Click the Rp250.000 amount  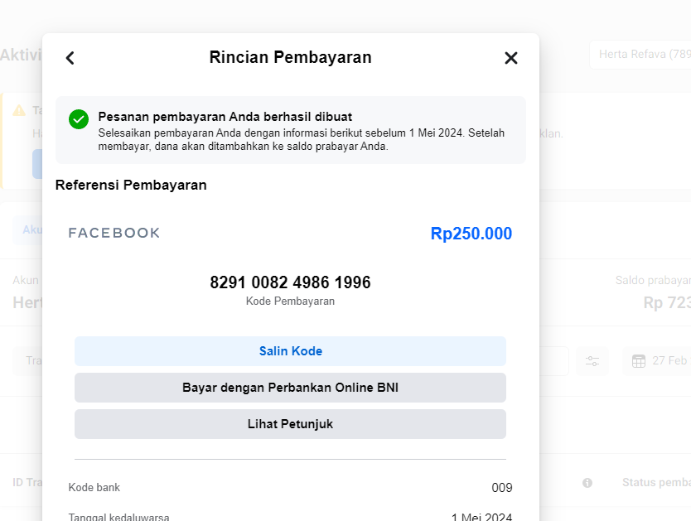coord(471,234)
